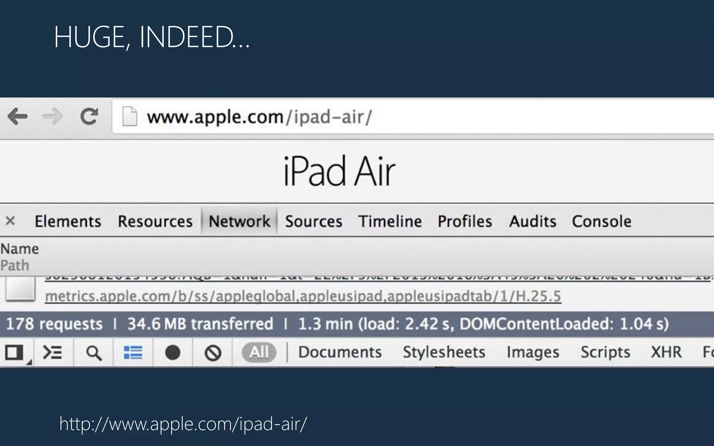Open the Console tab

602,221
